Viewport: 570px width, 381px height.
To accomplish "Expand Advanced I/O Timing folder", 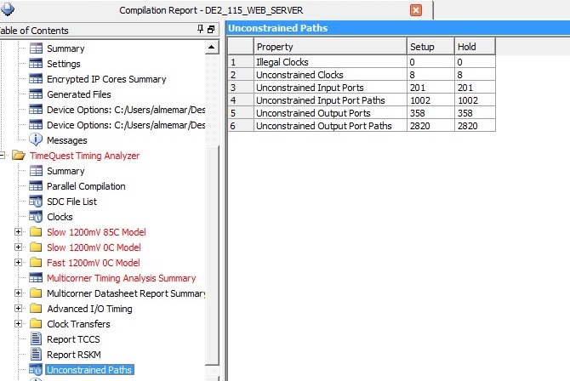I will (x=18, y=309).
